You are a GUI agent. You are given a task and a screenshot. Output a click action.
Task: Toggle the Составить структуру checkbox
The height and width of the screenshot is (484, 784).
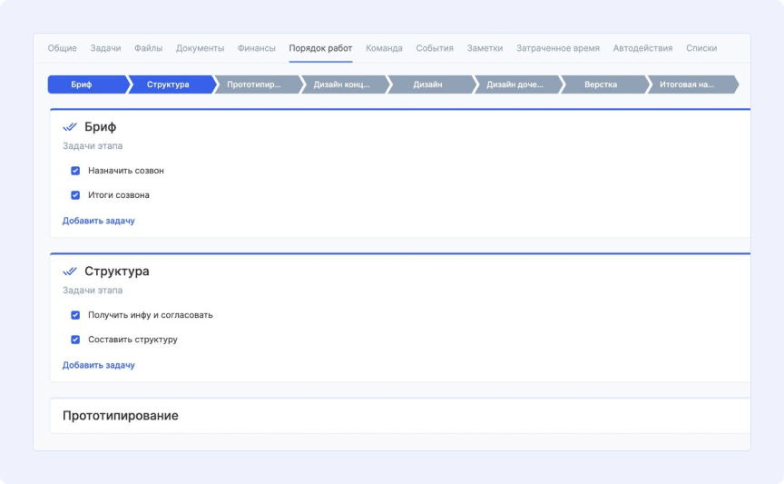(75, 340)
